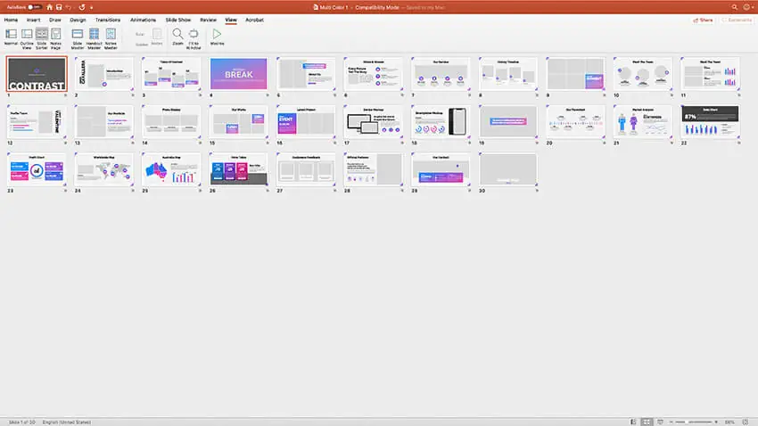Open Outline View from ribbon

27,38
